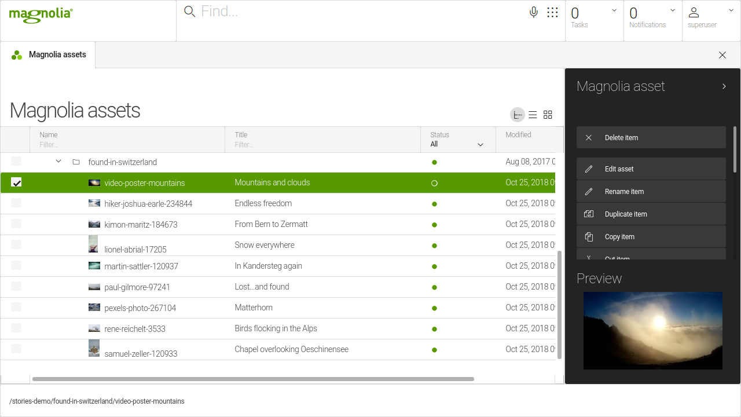Click the microphone voice search icon
The width and height of the screenshot is (741, 417).
point(533,12)
